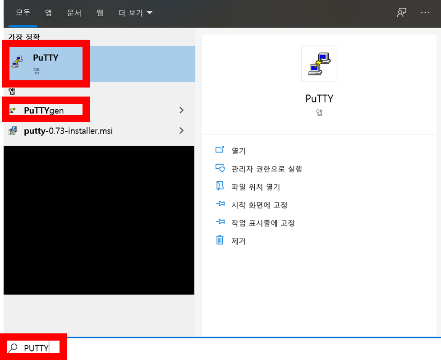Click the 열기 open icon
441x360 pixels.
[220, 149]
